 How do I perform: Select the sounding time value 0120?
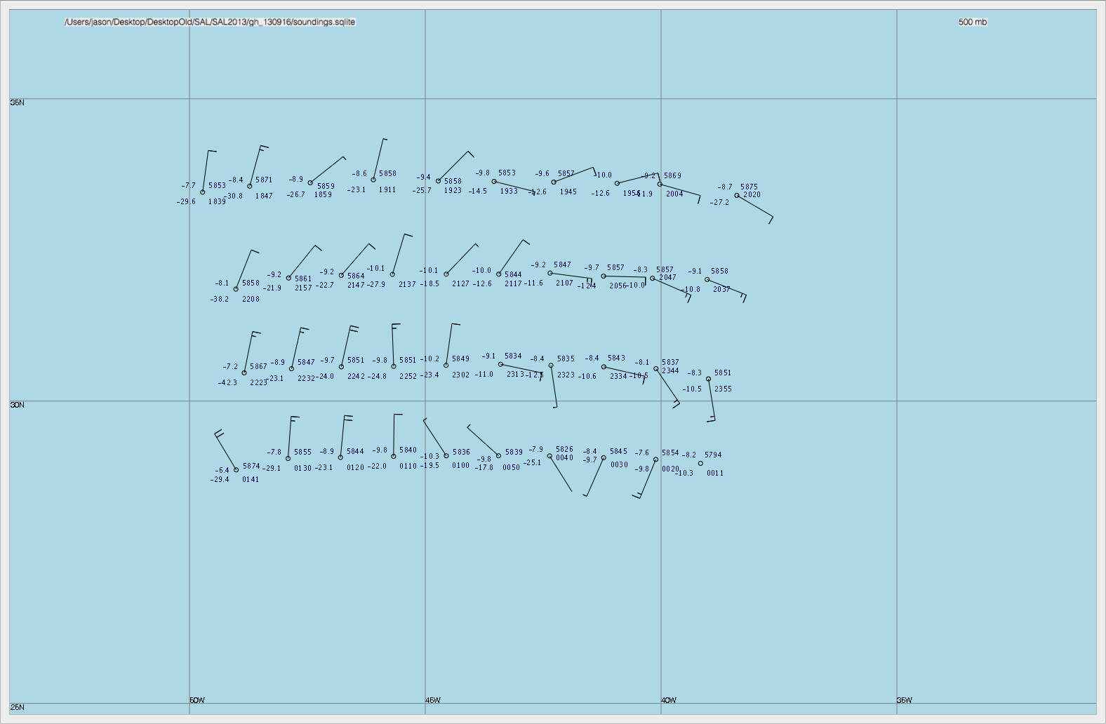355,468
